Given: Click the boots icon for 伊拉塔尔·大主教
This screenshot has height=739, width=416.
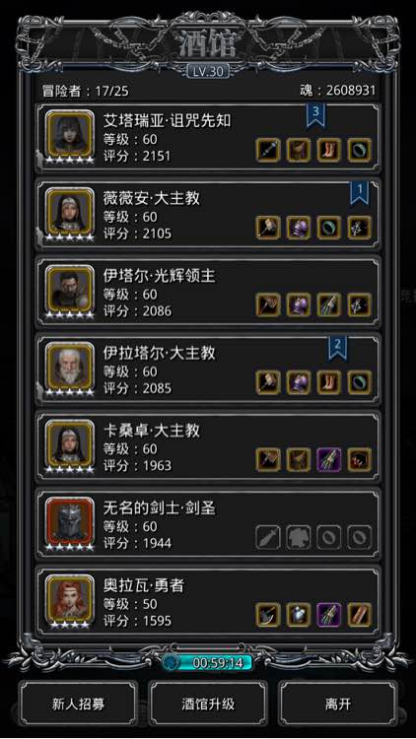Looking at the screenshot, I should coord(329,382).
